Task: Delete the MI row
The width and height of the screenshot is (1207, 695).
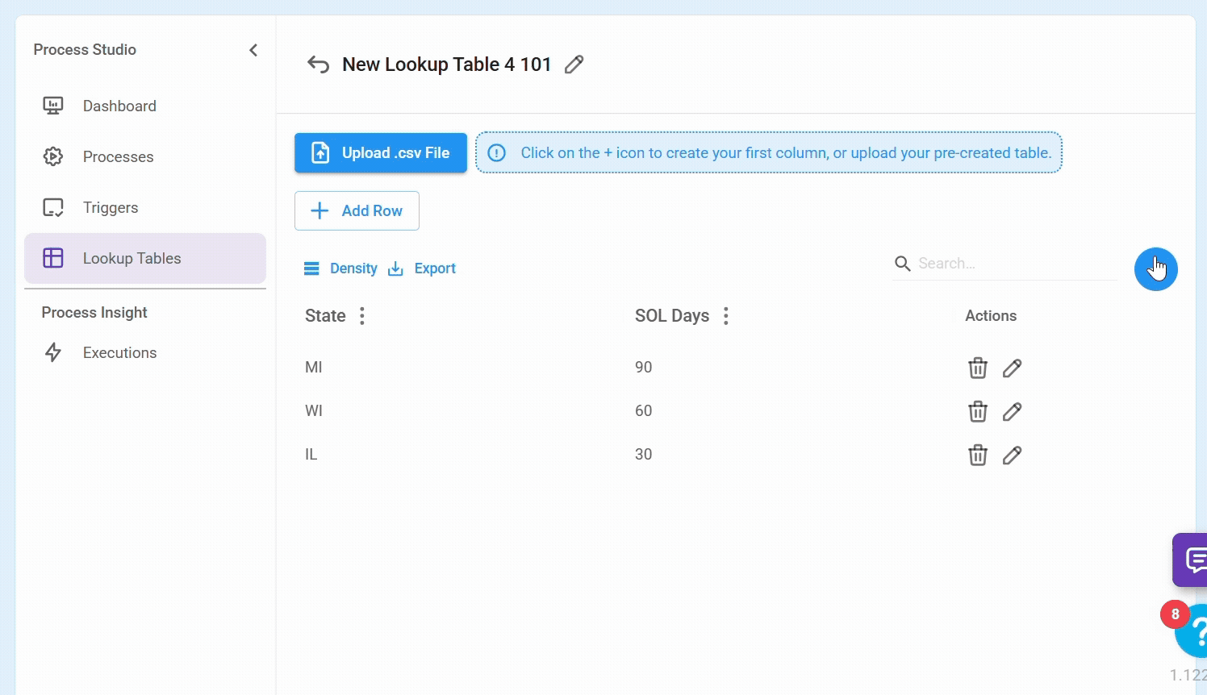Action: (x=977, y=368)
